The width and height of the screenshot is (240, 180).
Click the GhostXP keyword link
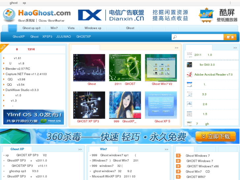click(x=18, y=37)
